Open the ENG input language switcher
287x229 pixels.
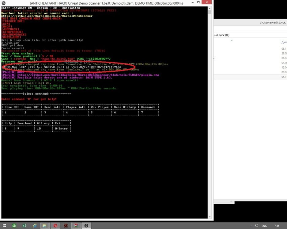[x=264, y=226]
